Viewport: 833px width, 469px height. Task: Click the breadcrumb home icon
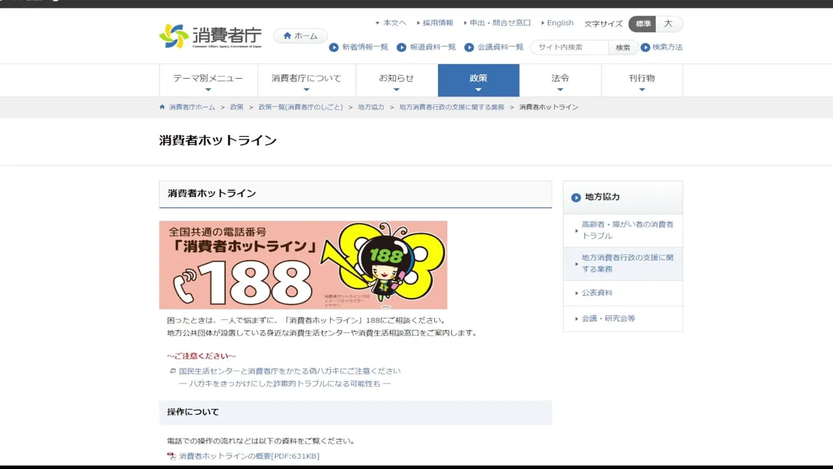(x=162, y=107)
